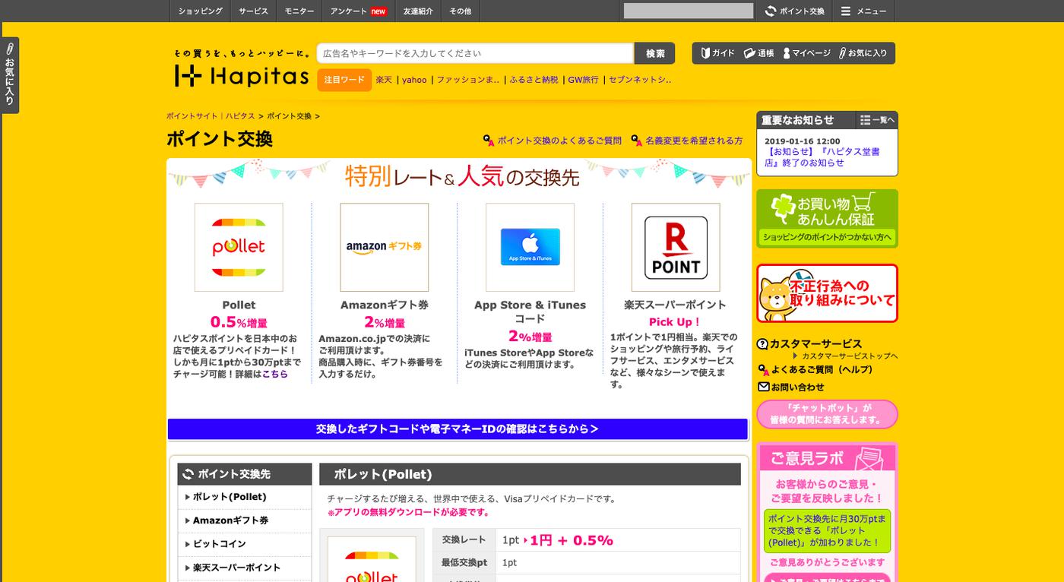Open the 通帳 passbook link
Screen dimensions: 1064x582
point(758,53)
